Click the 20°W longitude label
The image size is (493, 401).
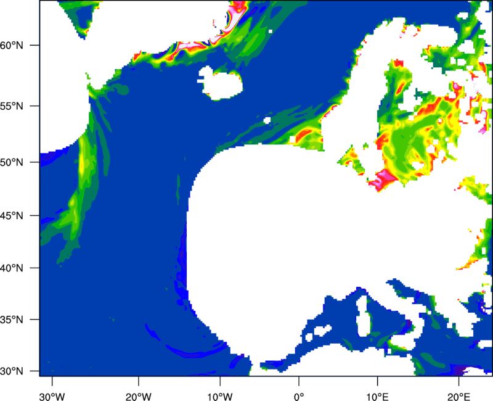click(x=139, y=397)
